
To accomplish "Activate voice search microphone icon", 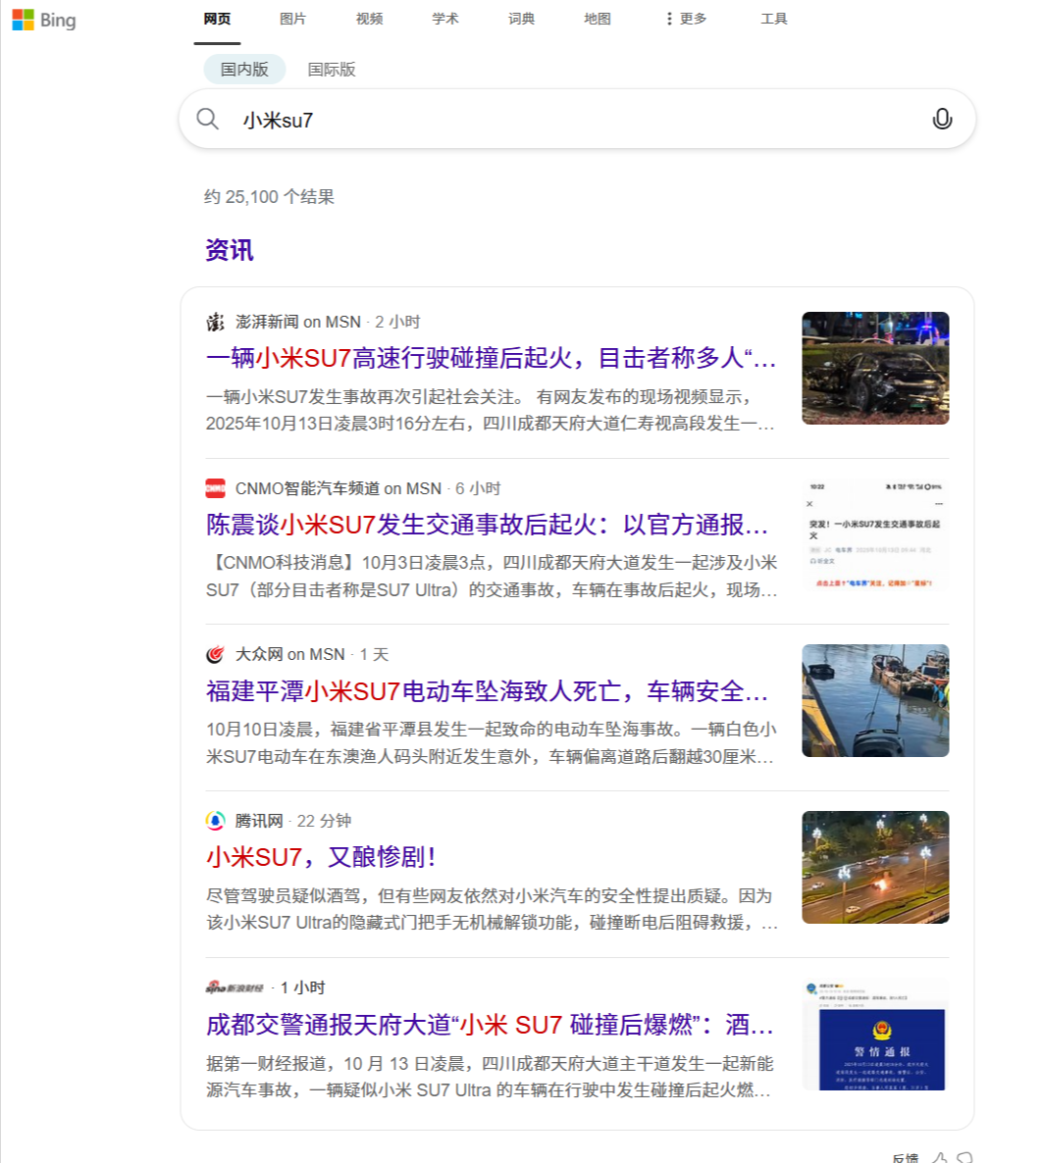I will pos(941,120).
